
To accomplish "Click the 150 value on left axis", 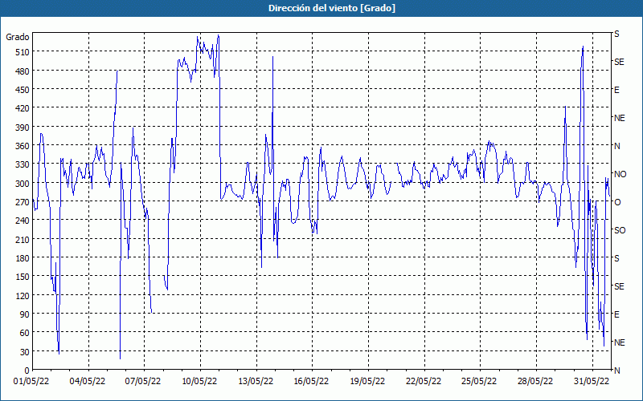I will (22, 277).
